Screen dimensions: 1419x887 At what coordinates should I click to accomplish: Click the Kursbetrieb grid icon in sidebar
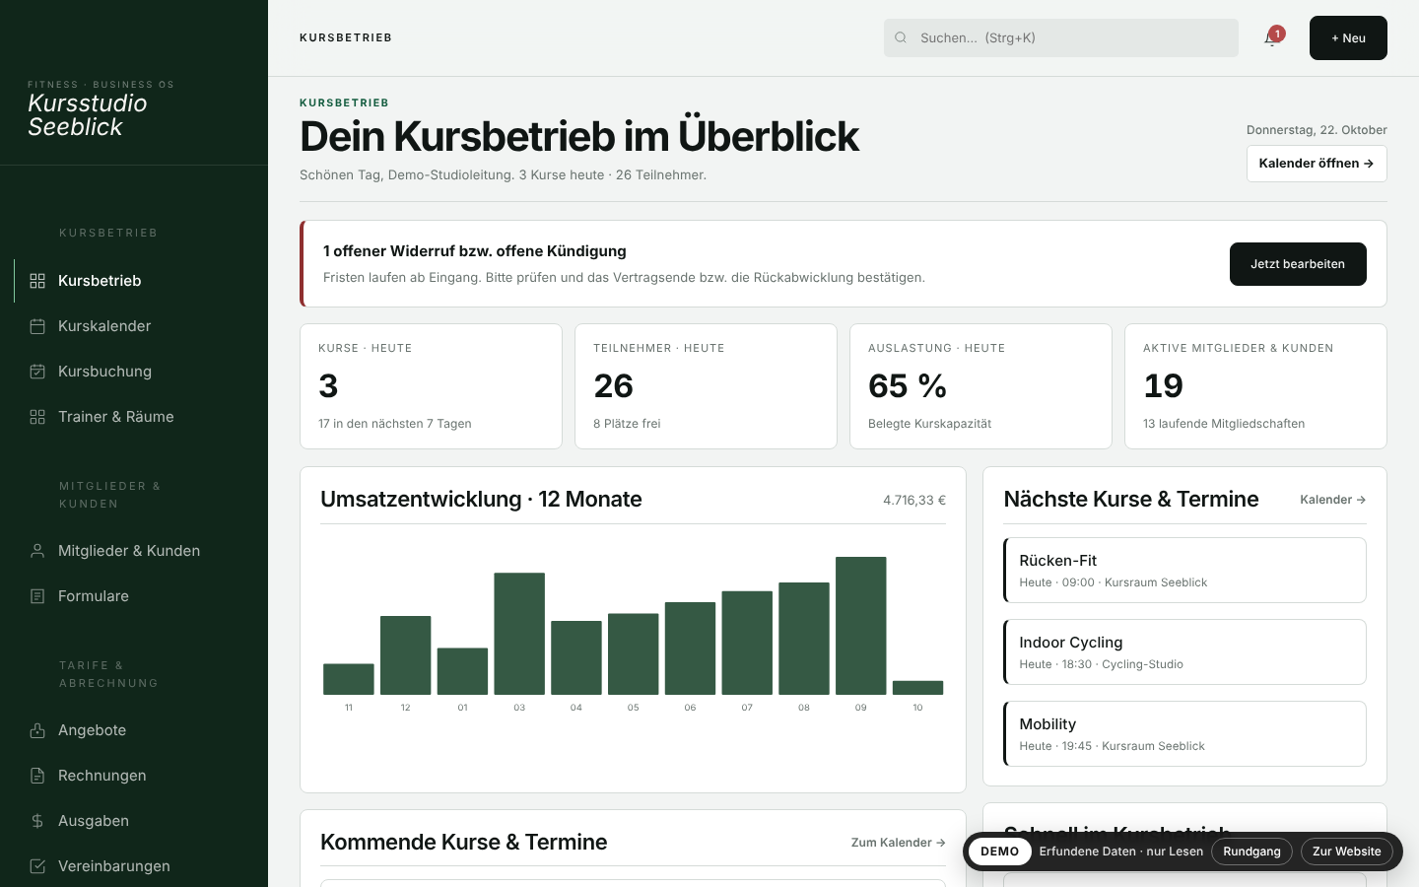pyautogui.click(x=37, y=281)
